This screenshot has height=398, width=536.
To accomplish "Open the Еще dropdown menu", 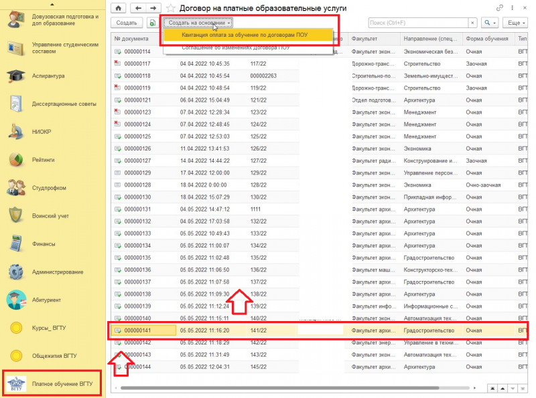I will [516, 23].
